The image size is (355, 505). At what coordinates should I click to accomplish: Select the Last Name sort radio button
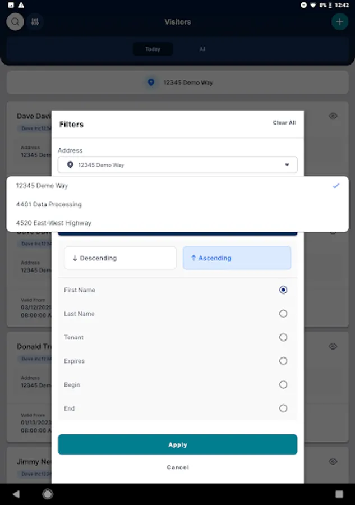tap(283, 314)
